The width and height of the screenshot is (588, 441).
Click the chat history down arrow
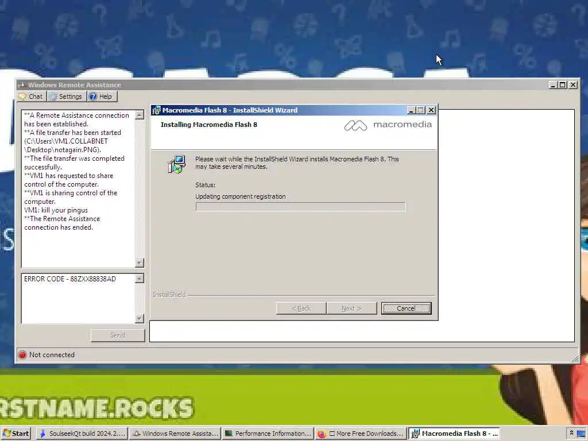point(139,263)
